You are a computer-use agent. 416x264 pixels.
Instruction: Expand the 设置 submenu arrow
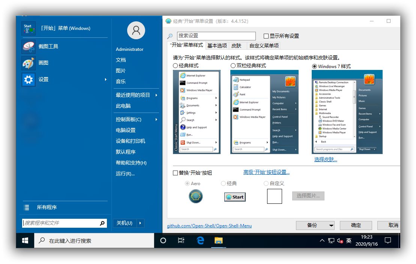105,79
